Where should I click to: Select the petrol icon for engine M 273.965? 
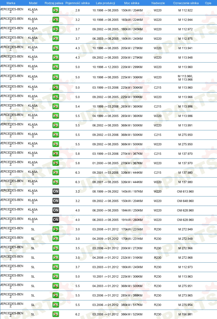[56, 295]
